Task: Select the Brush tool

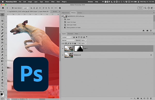Action: (2, 46)
